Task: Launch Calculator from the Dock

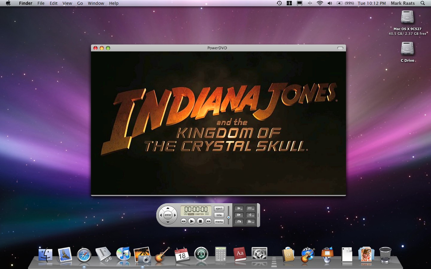Action: pos(221,255)
